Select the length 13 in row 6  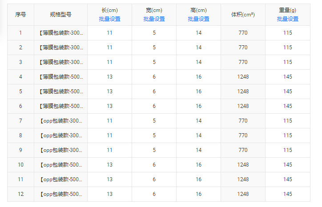pyautogui.click(x=109, y=106)
